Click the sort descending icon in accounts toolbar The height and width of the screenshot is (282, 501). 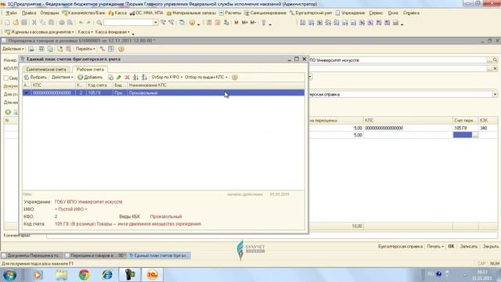point(144,78)
